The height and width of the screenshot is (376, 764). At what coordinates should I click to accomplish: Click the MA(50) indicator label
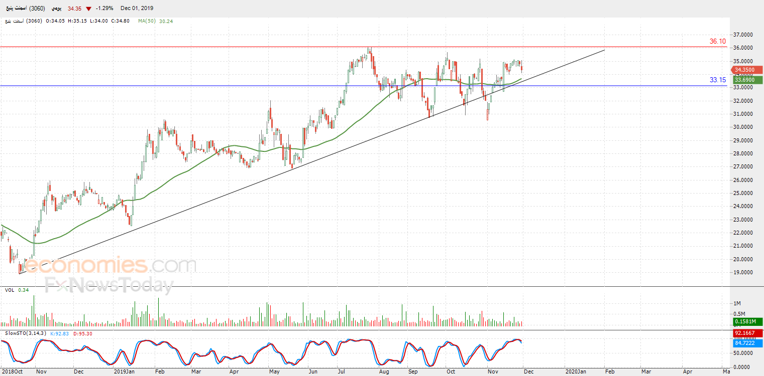(x=147, y=21)
